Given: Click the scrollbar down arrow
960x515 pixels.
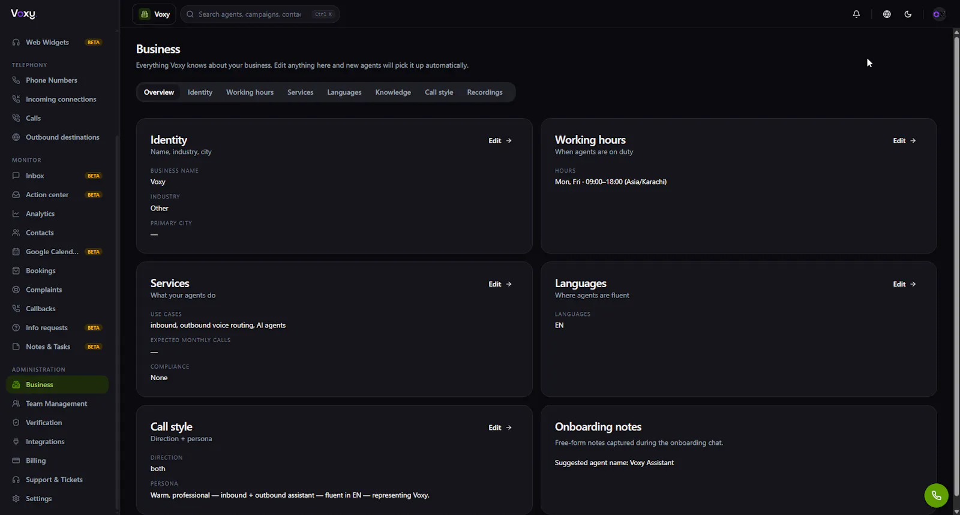Looking at the screenshot, I should click(956, 511).
